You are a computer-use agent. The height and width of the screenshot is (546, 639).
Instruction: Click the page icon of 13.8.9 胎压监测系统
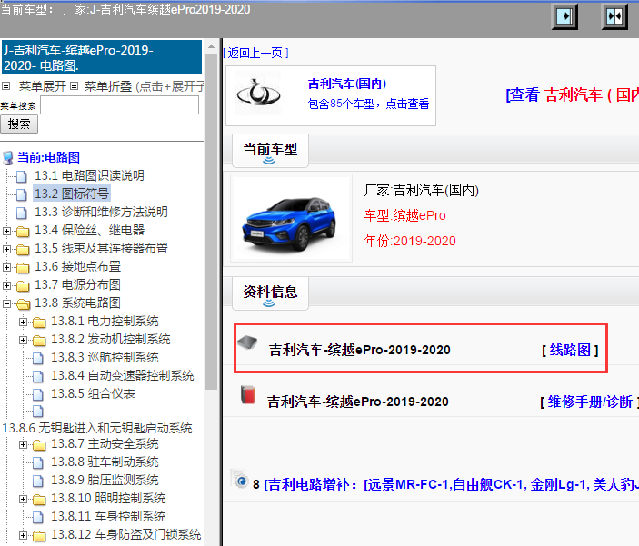click(x=38, y=481)
